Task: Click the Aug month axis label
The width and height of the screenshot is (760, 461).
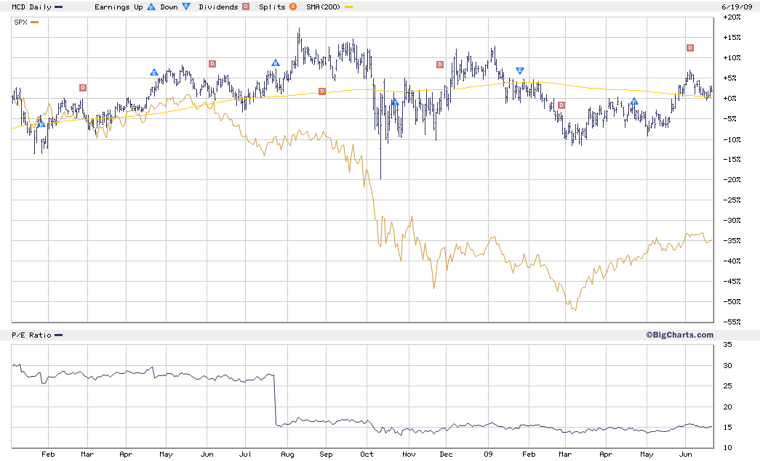Action: [x=287, y=454]
